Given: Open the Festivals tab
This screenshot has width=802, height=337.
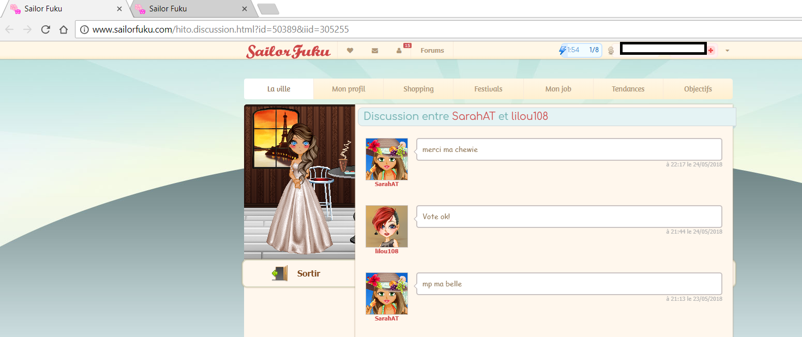Looking at the screenshot, I should point(488,89).
